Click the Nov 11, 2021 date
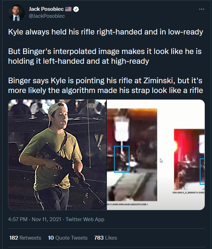This screenshot has height=249, width=212. tap(46, 219)
